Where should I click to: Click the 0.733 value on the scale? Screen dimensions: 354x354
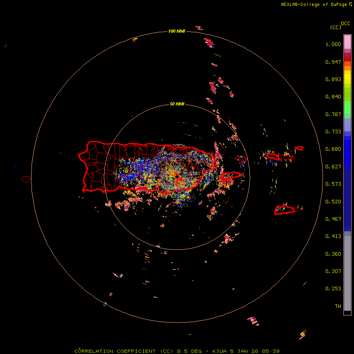pos(333,132)
